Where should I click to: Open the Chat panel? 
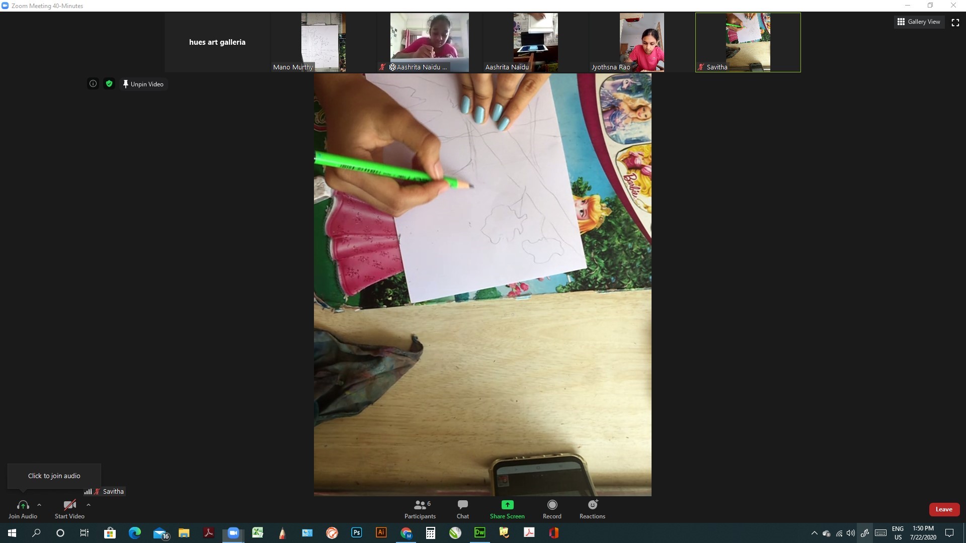[x=462, y=509]
